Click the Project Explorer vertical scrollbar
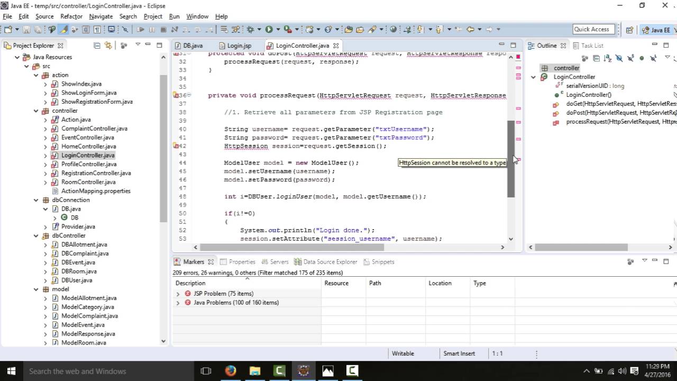This screenshot has height=381, width=677. 163,148
